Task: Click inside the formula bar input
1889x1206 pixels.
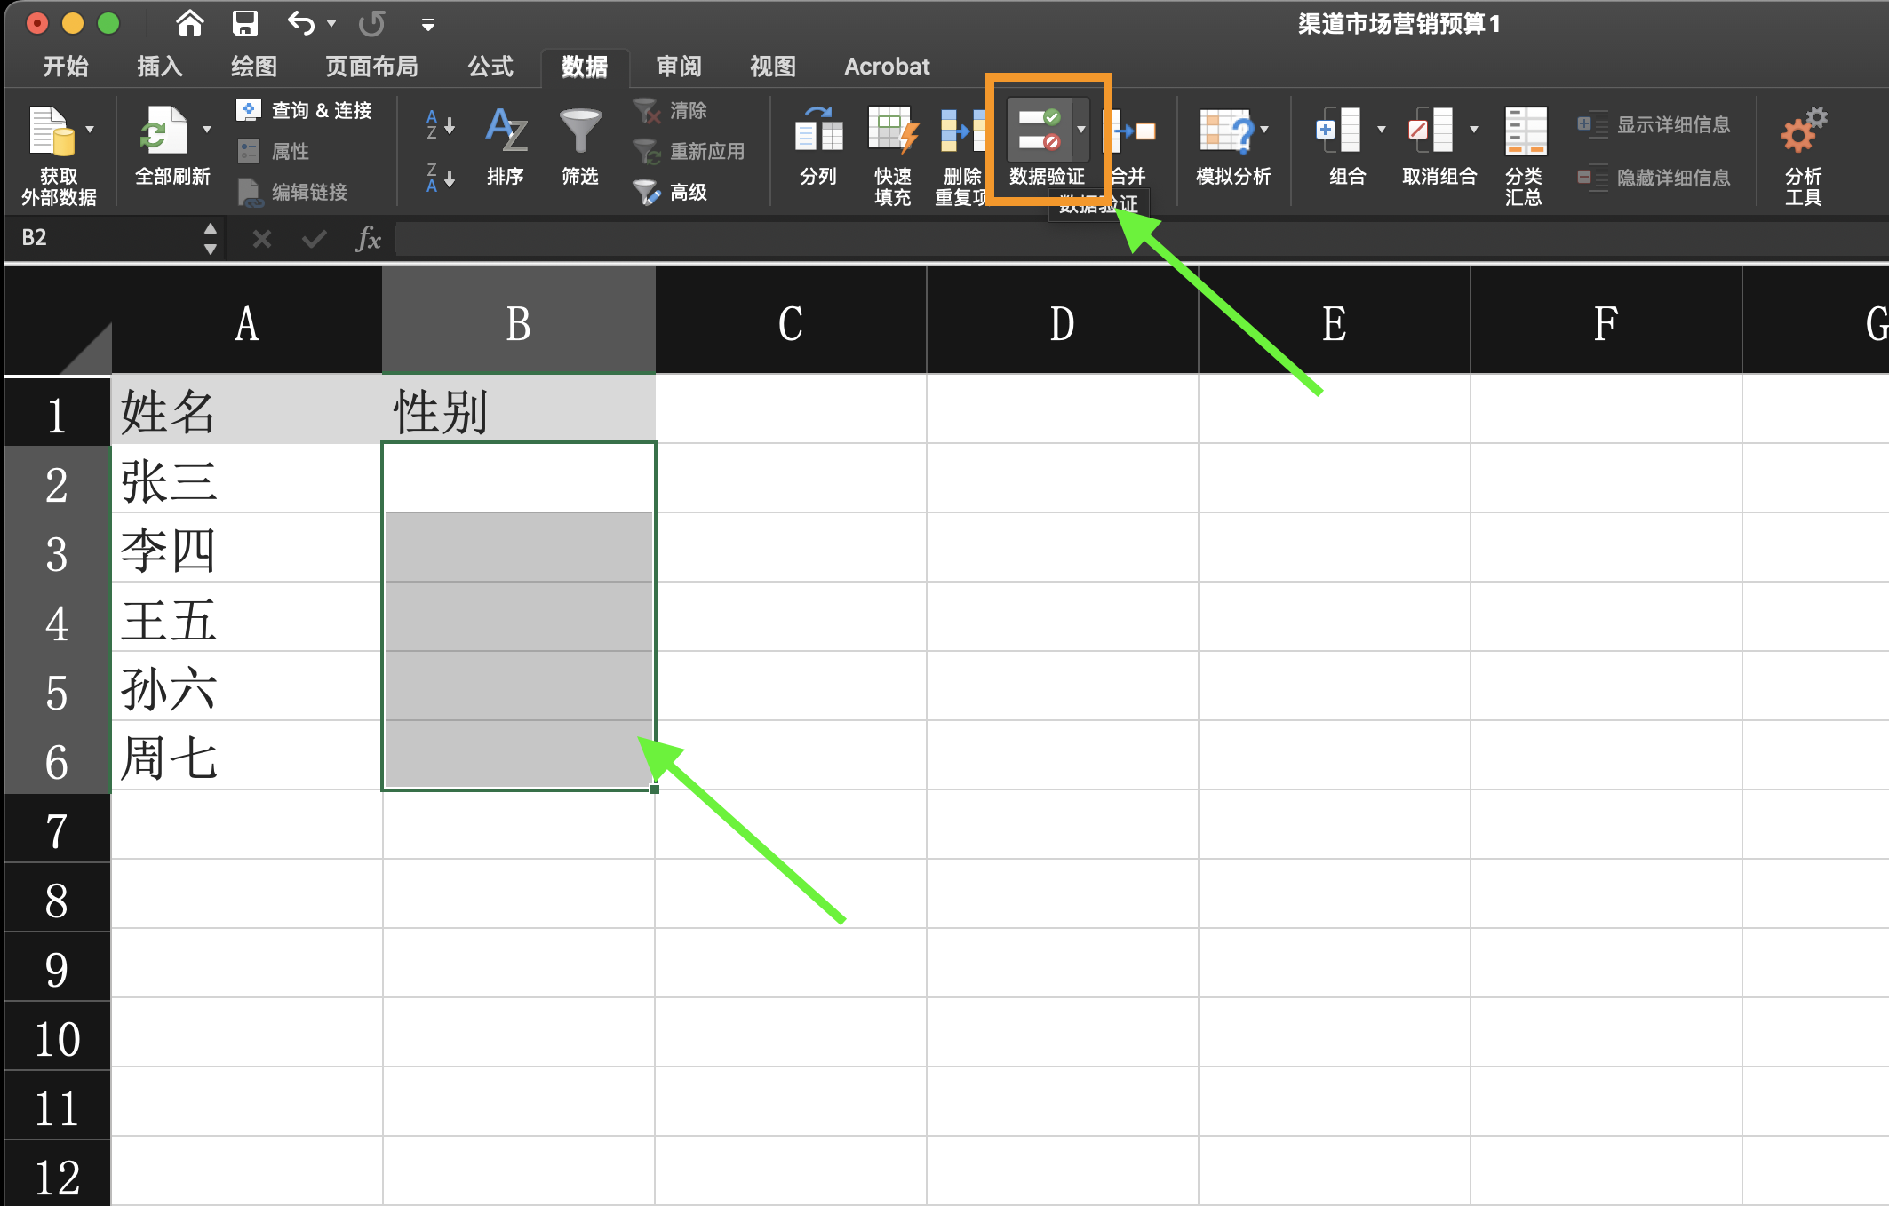Action: point(1141,239)
